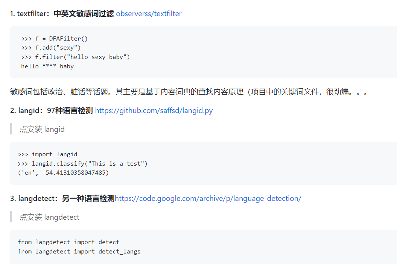Click the "from langdetect import detect" line
This screenshot has height=264, width=397.
pos(68,242)
